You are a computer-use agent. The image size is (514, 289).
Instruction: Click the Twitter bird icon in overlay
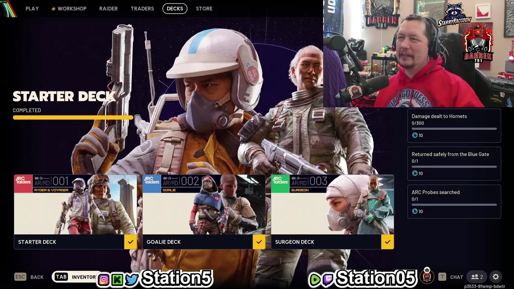[132, 279]
